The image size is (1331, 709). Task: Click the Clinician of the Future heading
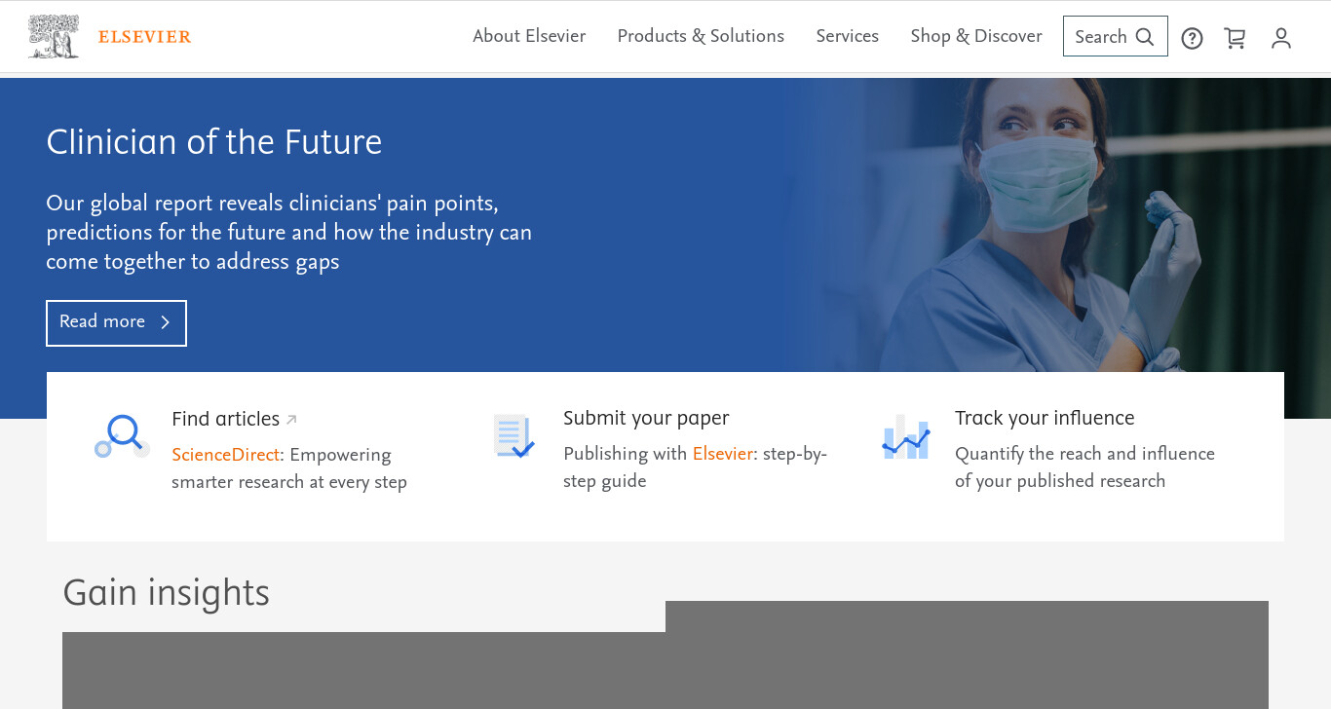(214, 142)
